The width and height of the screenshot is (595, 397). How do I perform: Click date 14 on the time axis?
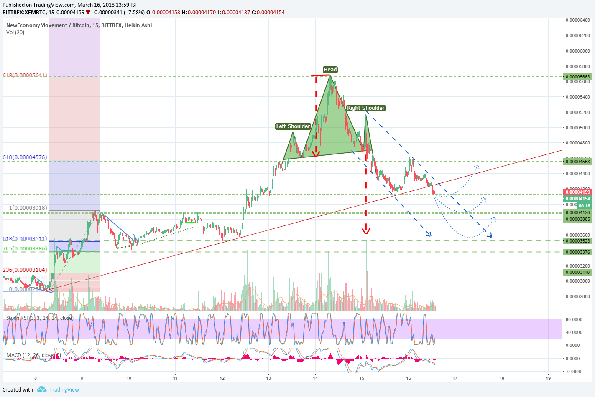(x=315, y=378)
